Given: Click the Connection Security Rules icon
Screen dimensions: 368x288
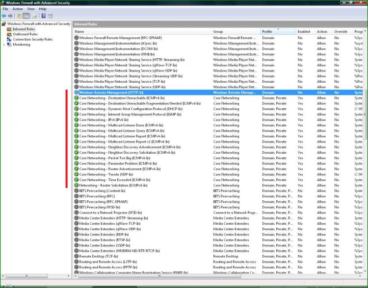Looking at the screenshot, I should pyautogui.click(x=9, y=39).
